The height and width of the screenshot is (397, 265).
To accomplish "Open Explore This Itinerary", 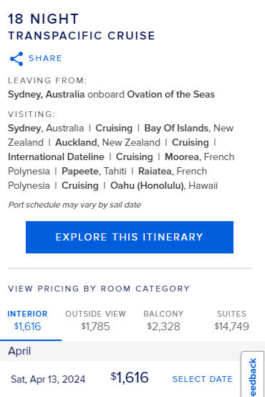I will [130, 237].
